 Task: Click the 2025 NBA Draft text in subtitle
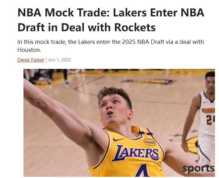pos(143,42)
